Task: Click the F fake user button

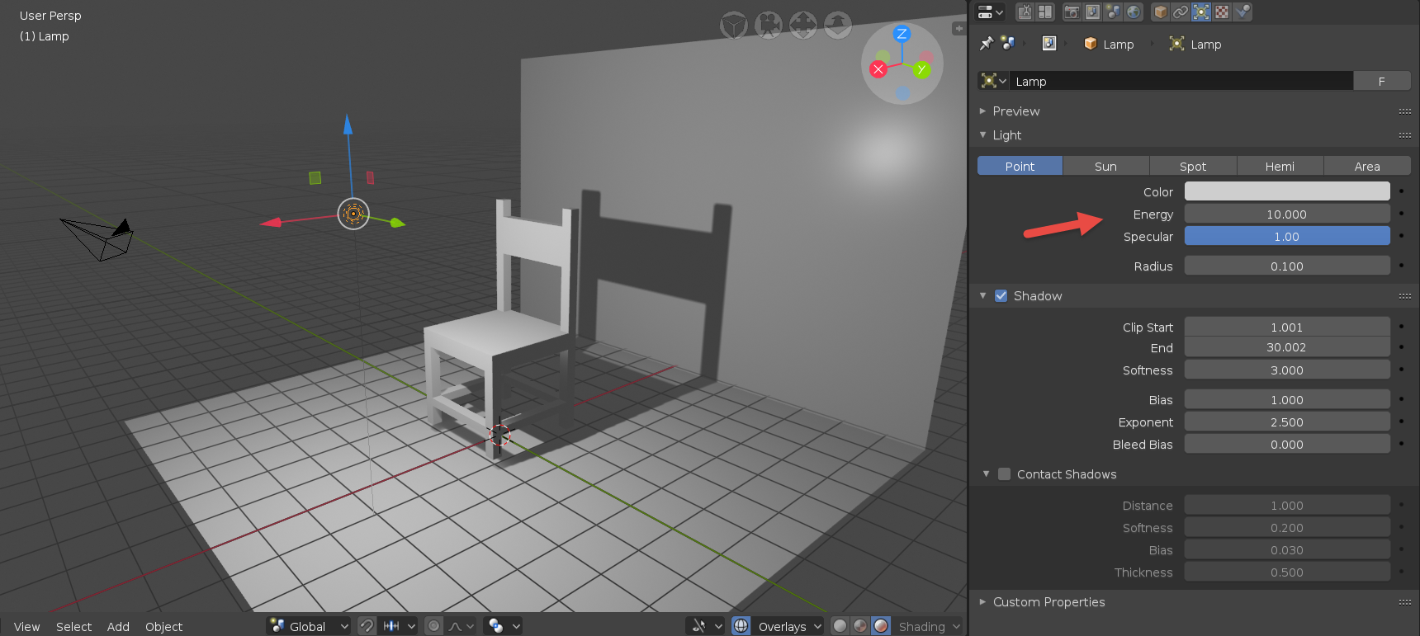Action: click(x=1381, y=81)
